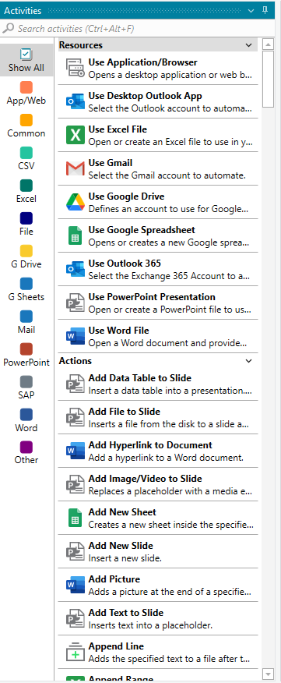Select the Append Line activity icon
Image resolution: width=281 pixels, height=683 pixels.
(76, 652)
